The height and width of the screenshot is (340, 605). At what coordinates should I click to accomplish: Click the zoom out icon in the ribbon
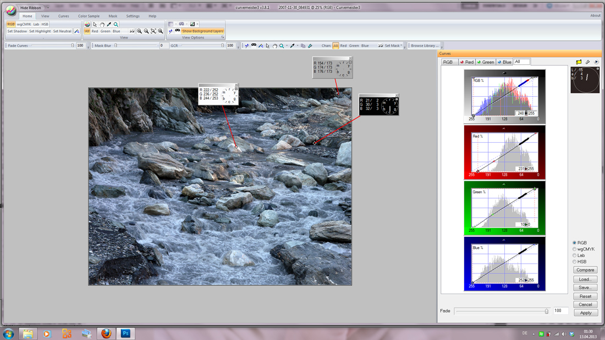pos(146,31)
